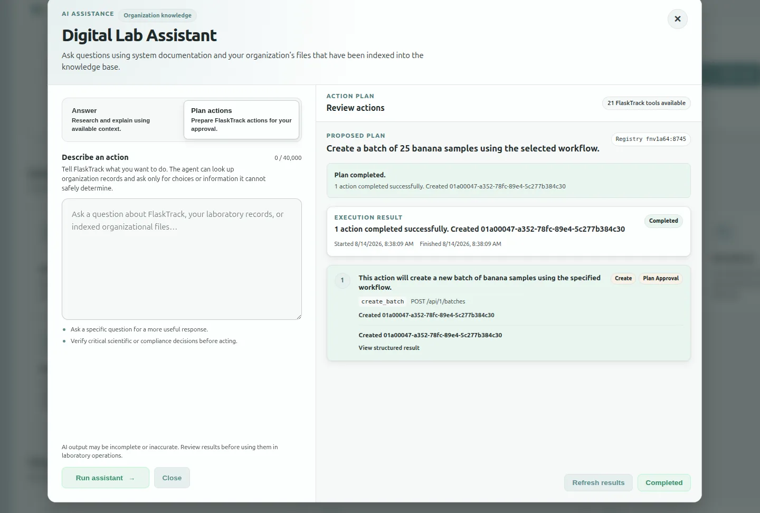Click the AI output may be incomplete disclaimer

coord(170,451)
